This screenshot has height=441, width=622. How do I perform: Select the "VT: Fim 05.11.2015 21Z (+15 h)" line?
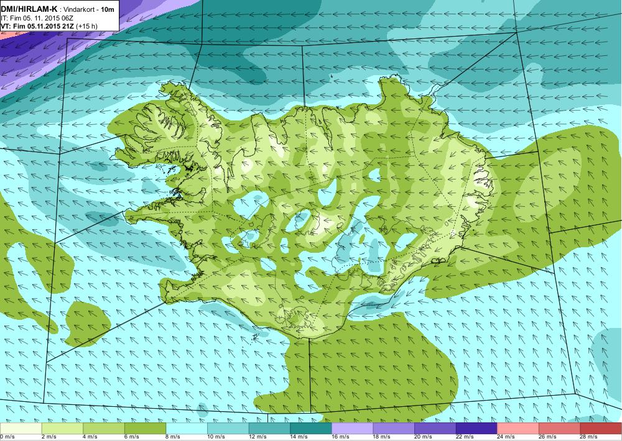tap(49, 26)
